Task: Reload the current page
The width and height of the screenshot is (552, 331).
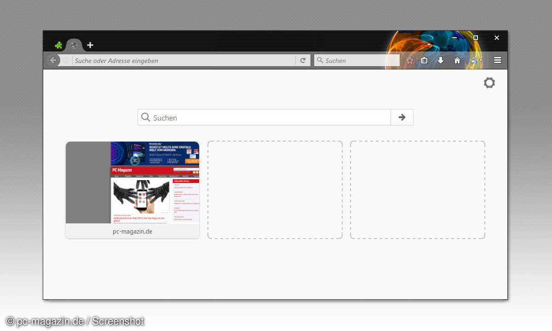Action: click(303, 60)
